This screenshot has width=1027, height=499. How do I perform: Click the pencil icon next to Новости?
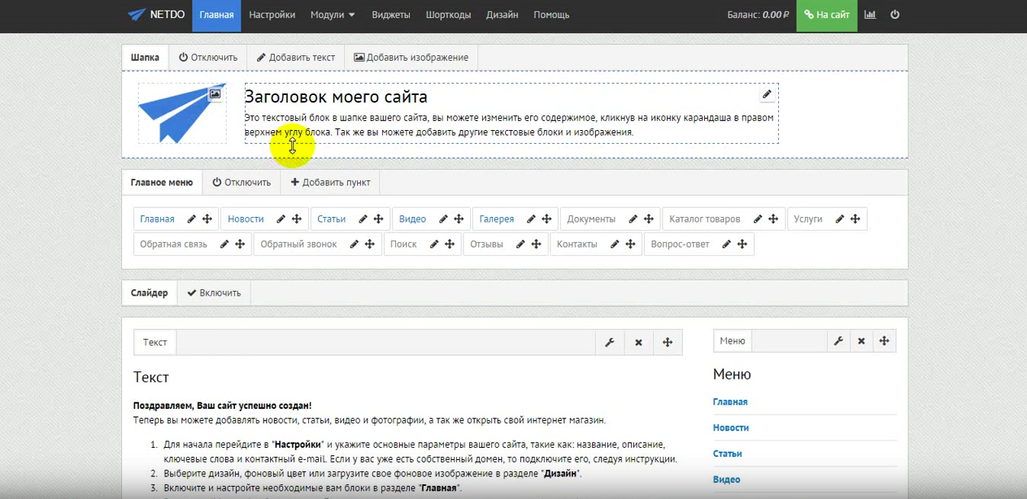click(281, 219)
